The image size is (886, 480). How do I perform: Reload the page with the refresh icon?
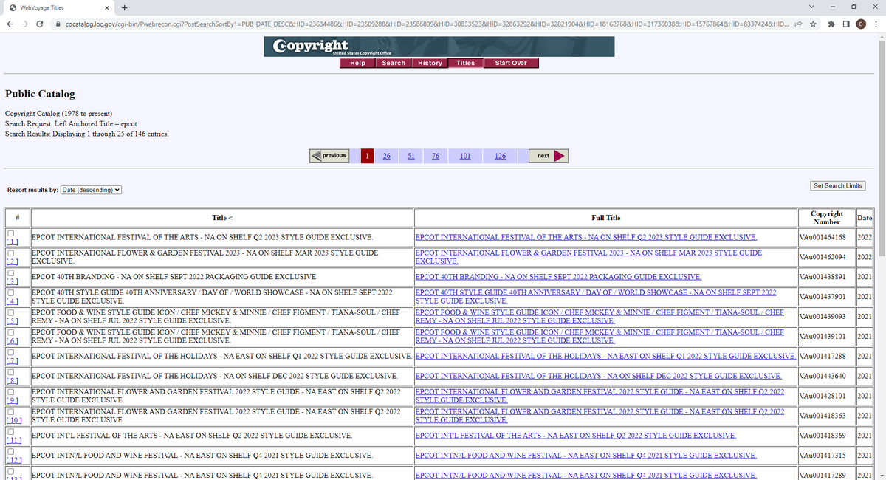(40, 24)
